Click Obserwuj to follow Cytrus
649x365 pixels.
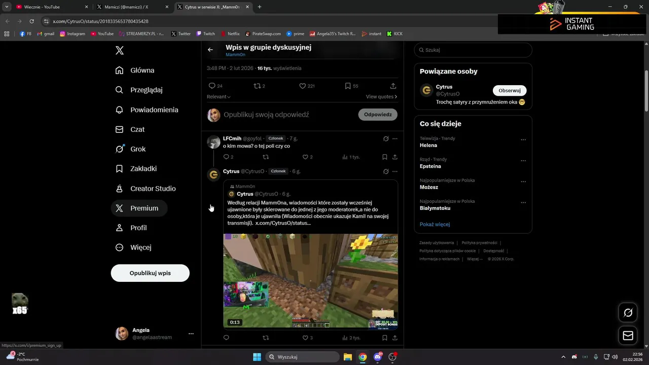510,90
